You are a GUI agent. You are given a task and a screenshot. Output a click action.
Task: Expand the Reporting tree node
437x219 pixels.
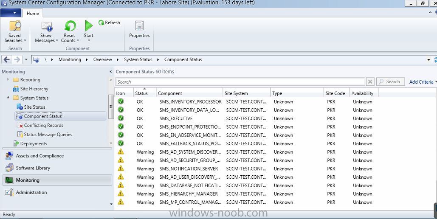click(8, 79)
